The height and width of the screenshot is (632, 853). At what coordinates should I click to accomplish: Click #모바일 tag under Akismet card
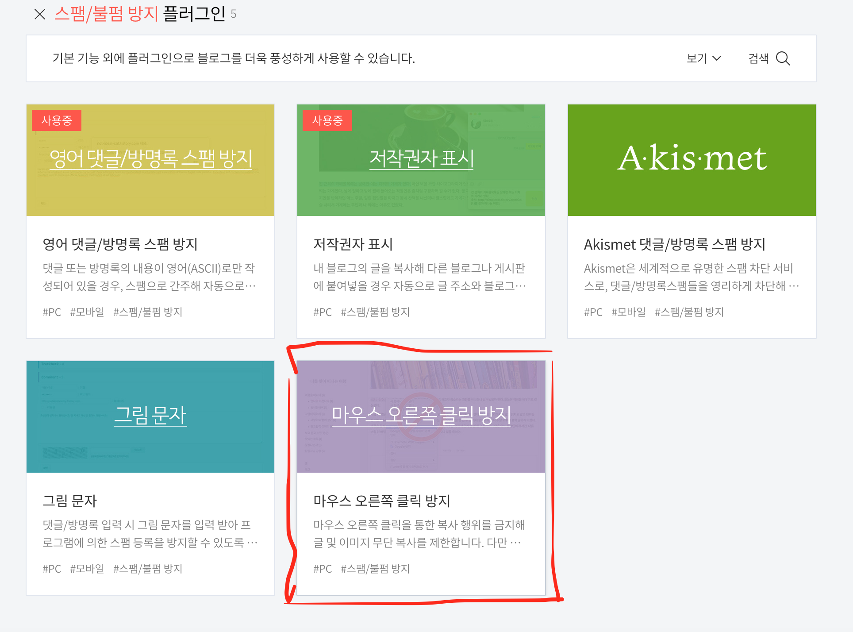coord(628,312)
